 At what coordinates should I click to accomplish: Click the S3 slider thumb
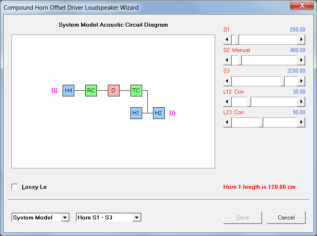283,81
